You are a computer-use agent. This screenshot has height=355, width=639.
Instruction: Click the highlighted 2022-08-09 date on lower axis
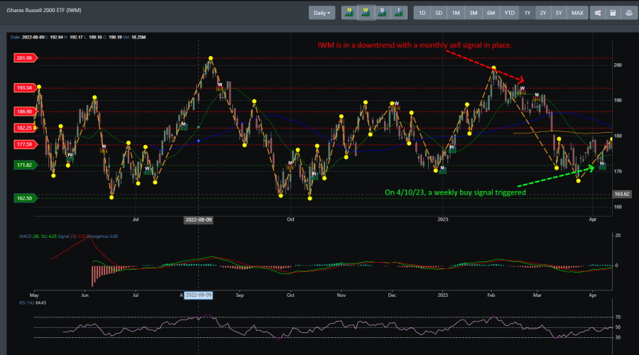[199, 295]
